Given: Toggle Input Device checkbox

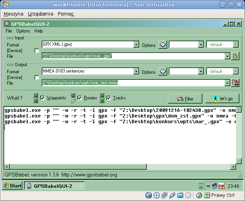Looking at the screenshot, I should (37, 51).
